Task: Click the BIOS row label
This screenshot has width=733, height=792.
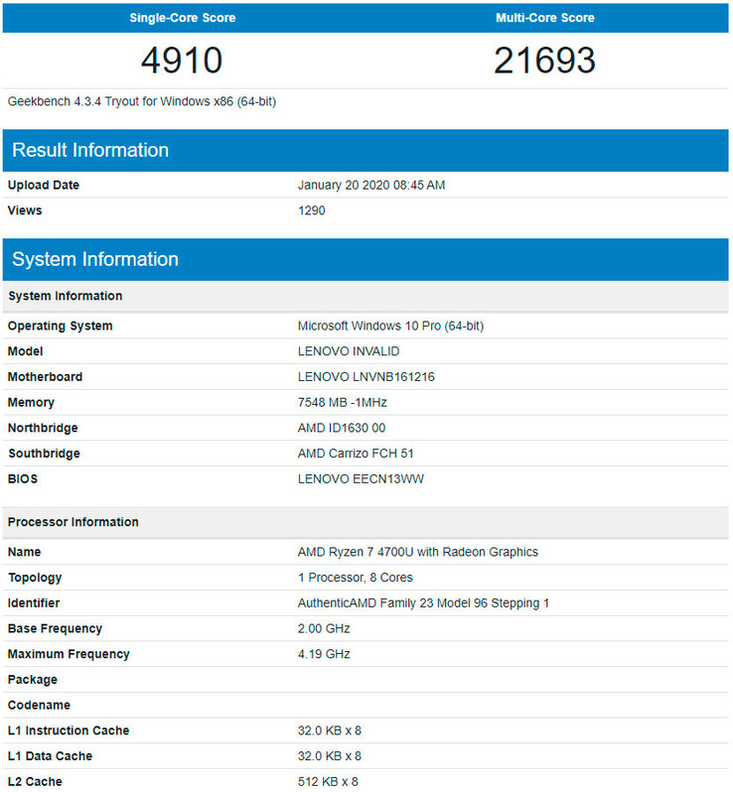Action: [x=23, y=478]
